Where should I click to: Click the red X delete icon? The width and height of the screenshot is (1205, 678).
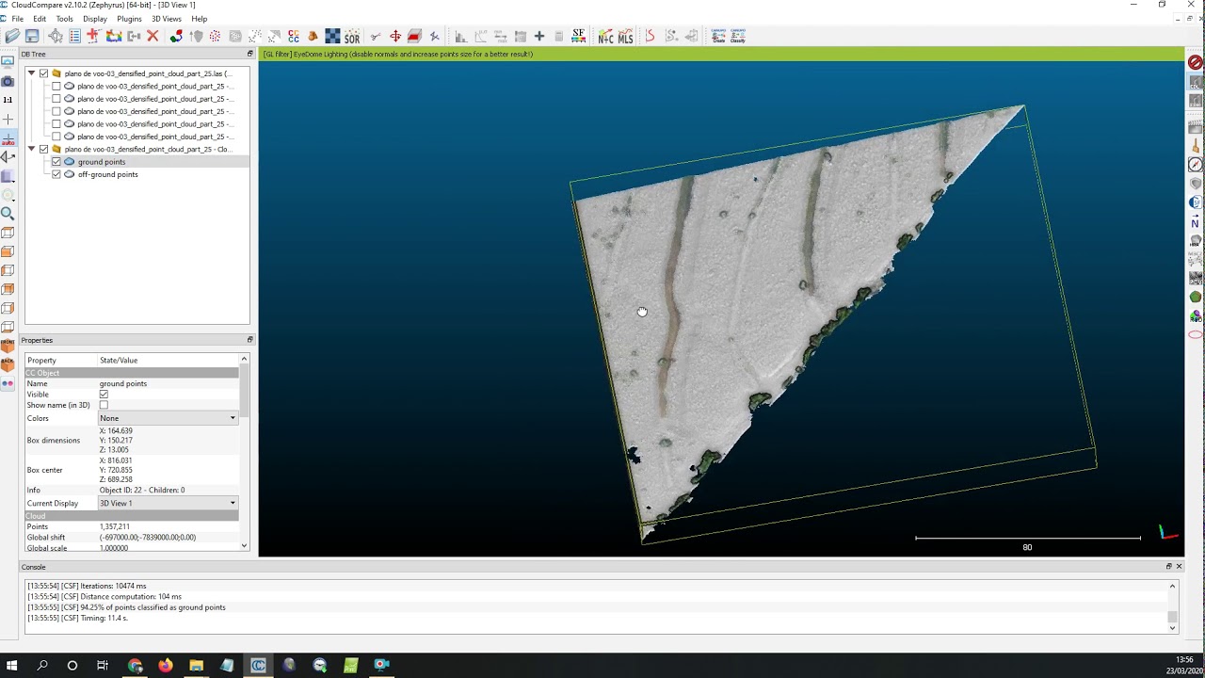pos(153,36)
